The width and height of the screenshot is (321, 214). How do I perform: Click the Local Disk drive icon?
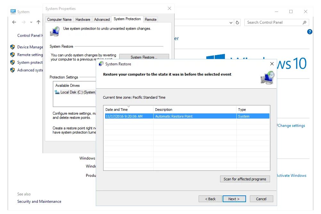57,92
